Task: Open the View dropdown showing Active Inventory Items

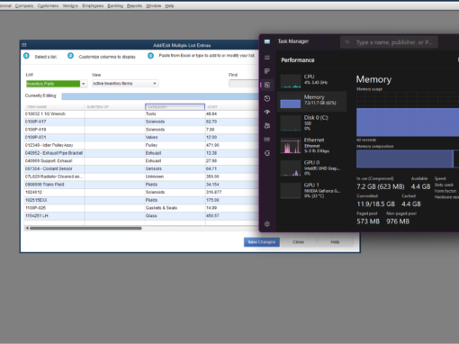Action: [155, 84]
